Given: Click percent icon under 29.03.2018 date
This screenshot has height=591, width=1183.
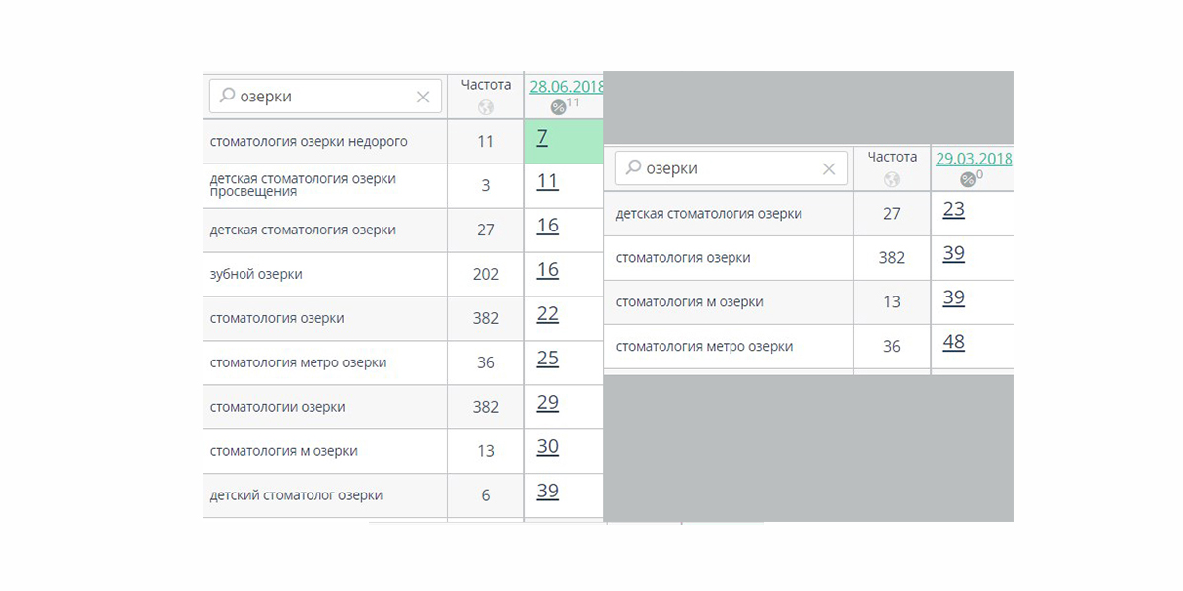Looking at the screenshot, I should [968, 179].
